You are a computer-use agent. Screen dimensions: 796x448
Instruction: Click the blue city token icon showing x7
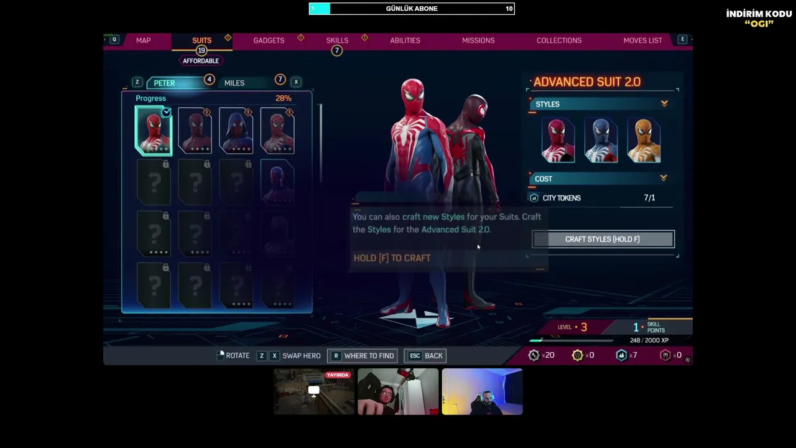tap(621, 355)
